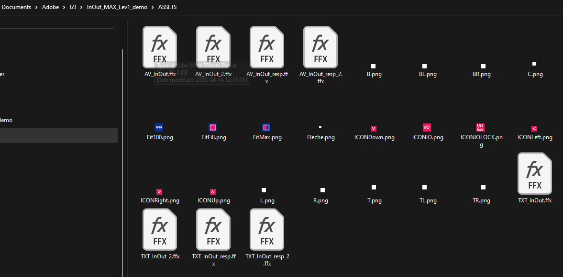Select the Fit100.png blue icon

[x=159, y=127]
